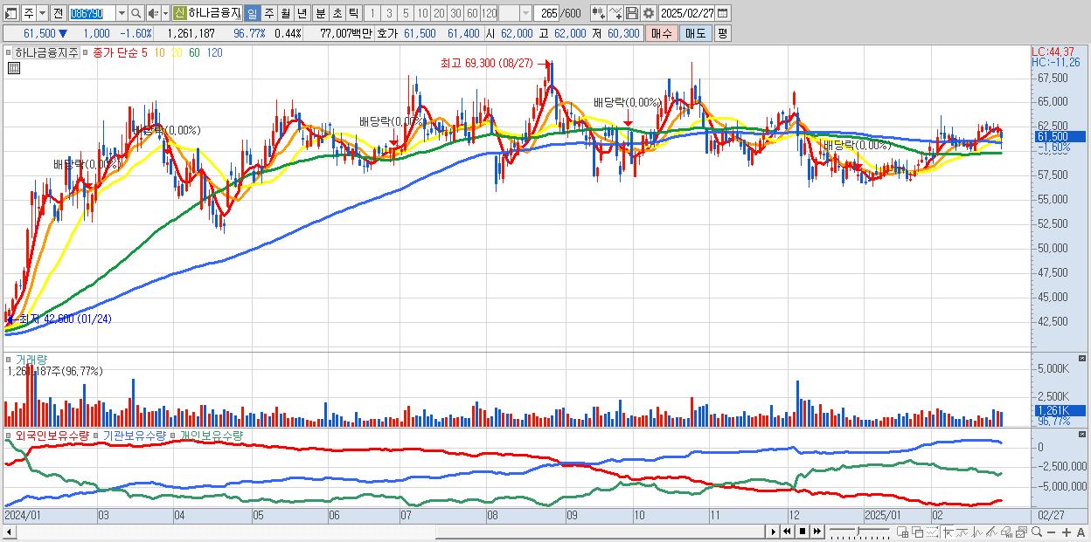This screenshot has width=1091, height=542.
Task: Click the 매수 (buy) button
Action: 662,33
